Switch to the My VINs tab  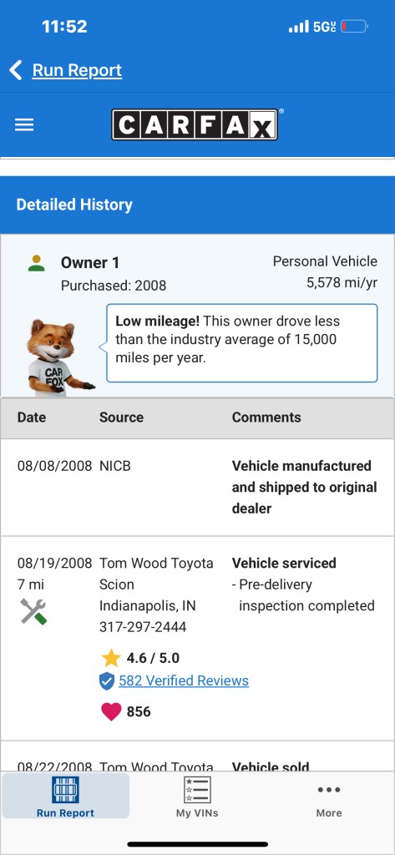[x=197, y=797]
